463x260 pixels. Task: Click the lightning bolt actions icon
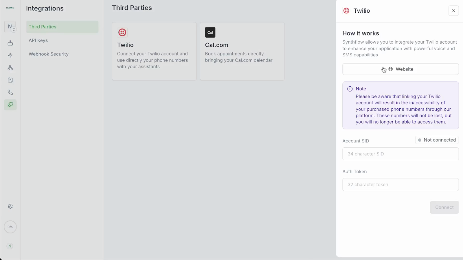(x=10, y=55)
